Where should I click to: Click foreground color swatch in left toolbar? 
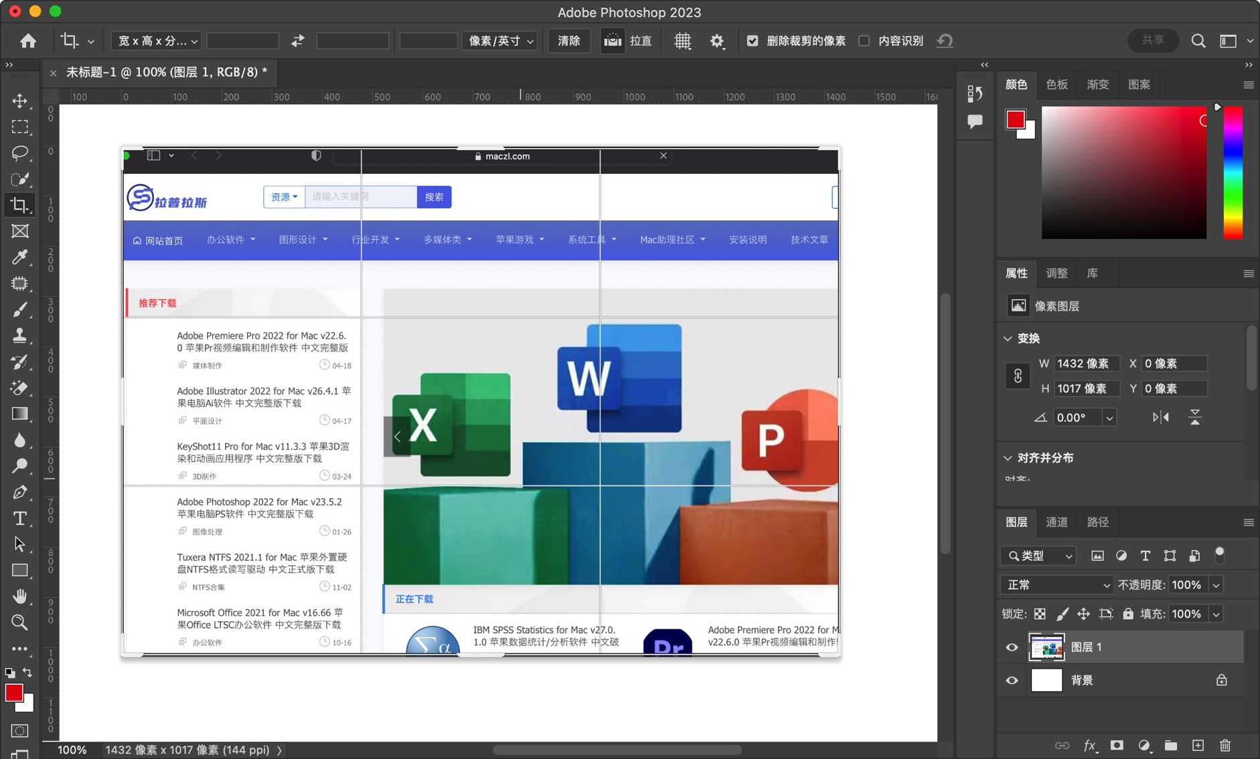13,693
